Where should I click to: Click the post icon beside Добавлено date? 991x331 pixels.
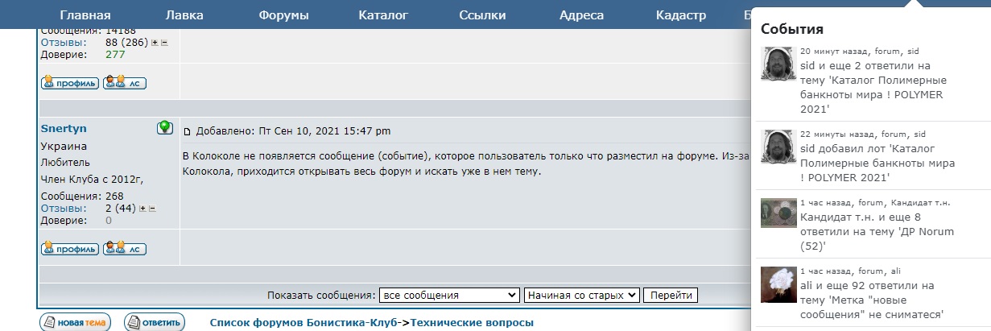[188, 131]
